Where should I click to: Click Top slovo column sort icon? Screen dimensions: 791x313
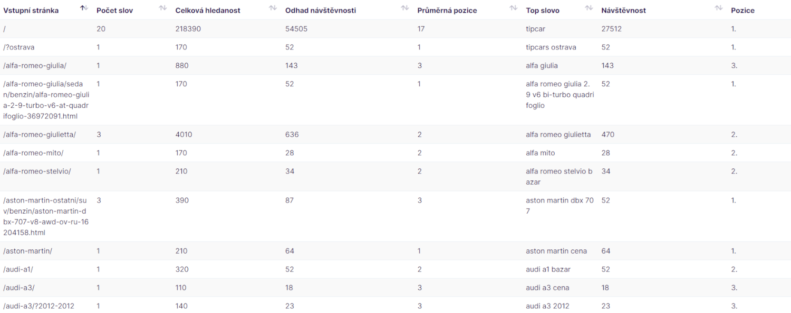tap(589, 8)
